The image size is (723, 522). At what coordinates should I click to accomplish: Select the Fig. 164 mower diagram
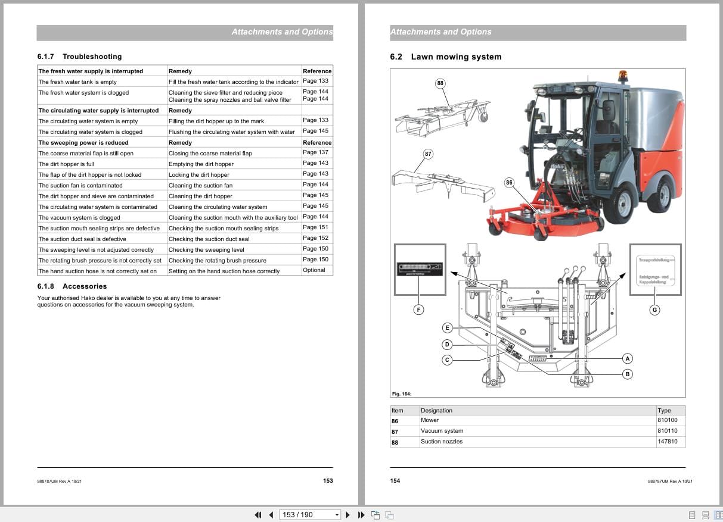tap(536, 232)
